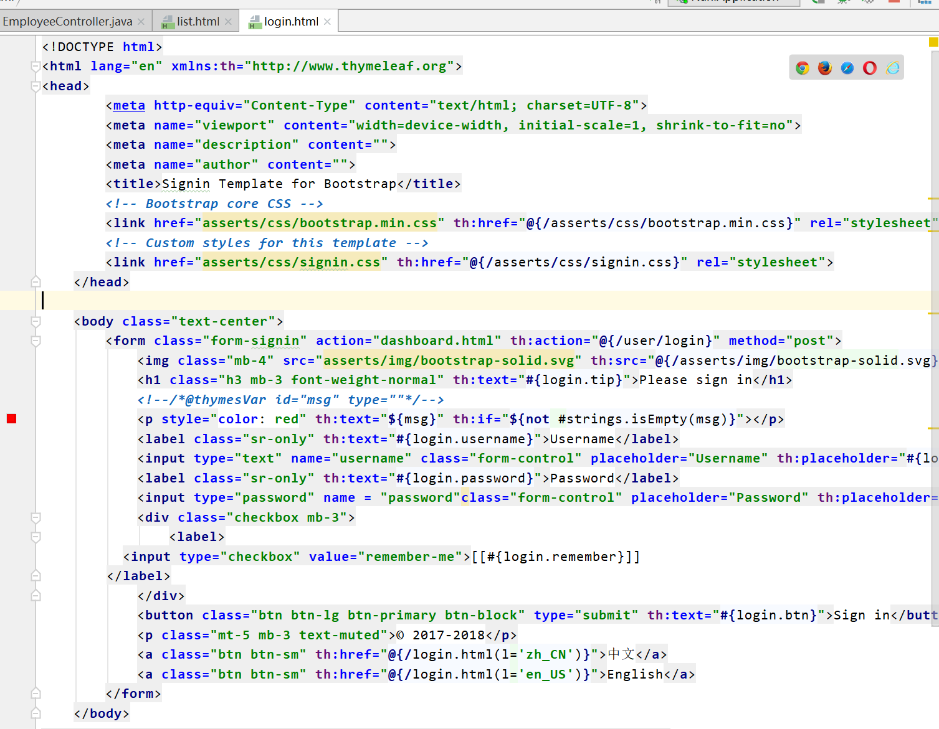This screenshot has height=729, width=939.
Task: Click the © 2017-2018 paragraph text
Action: [x=441, y=635]
